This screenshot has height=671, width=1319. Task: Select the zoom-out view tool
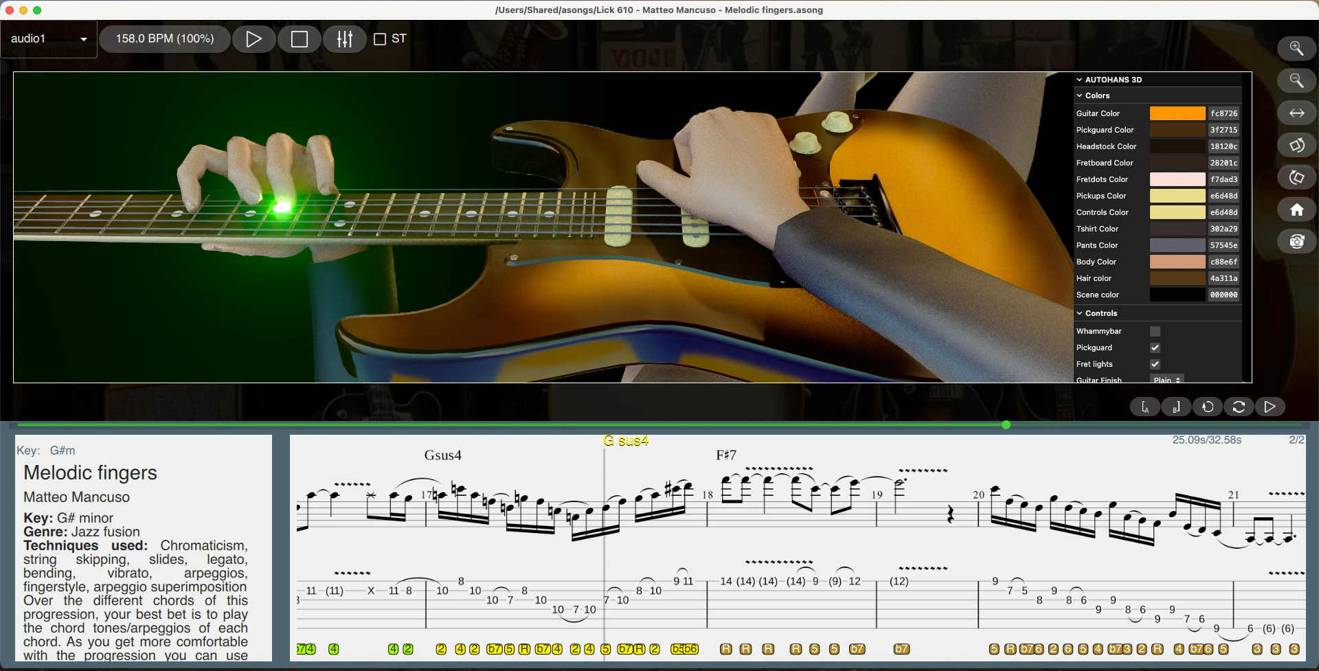tap(1298, 80)
